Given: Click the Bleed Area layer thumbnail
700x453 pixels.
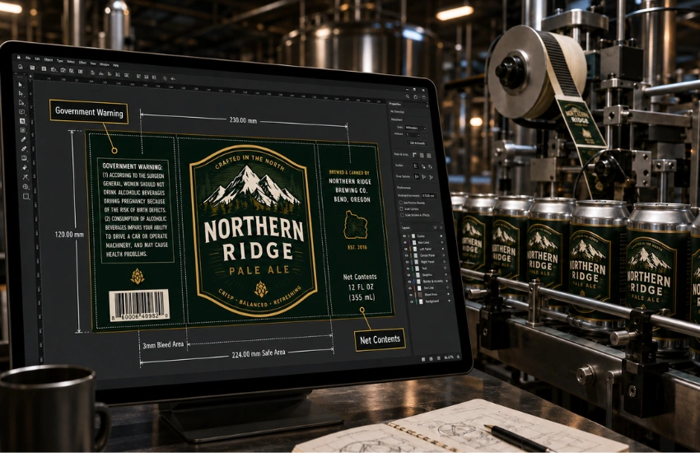Looking at the screenshot, I should (420, 295).
